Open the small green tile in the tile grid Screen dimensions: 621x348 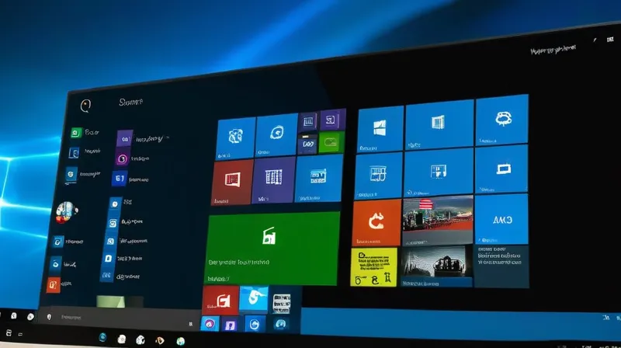pos(331,143)
